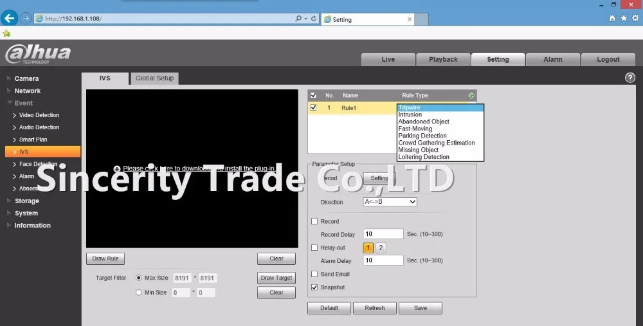Toggle relay-out channel 2 button
This screenshot has width=643, height=326.
(381, 248)
